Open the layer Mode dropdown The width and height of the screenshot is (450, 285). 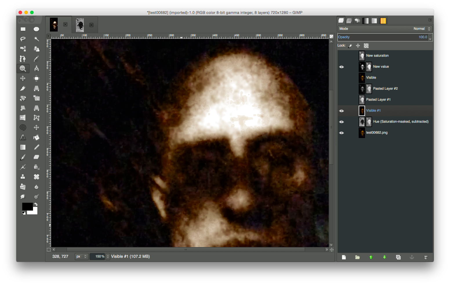click(385, 29)
